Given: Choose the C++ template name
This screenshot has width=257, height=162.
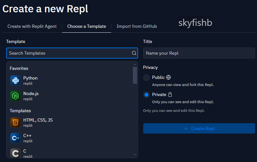Looking at the screenshot, I should tap(27, 135).
